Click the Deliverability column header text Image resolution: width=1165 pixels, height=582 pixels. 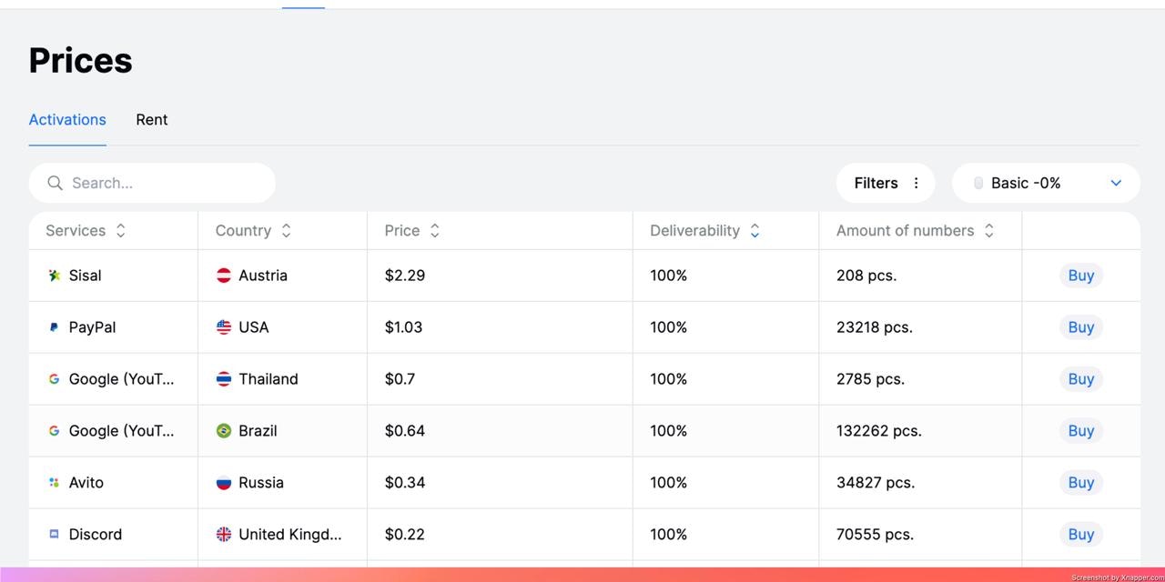coord(695,231)
